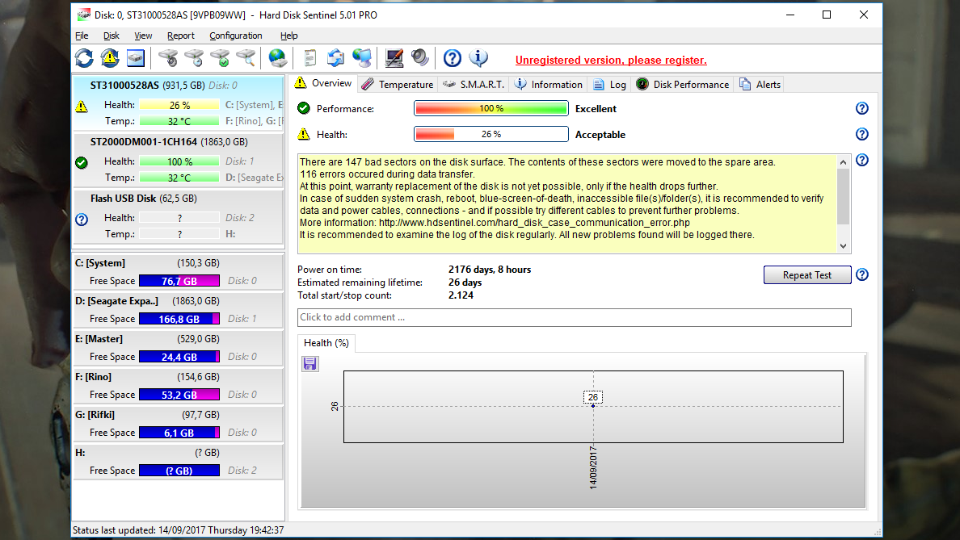Screen dimensions: 960x540
Task: Open the View menu
Action: pos(143,36)
